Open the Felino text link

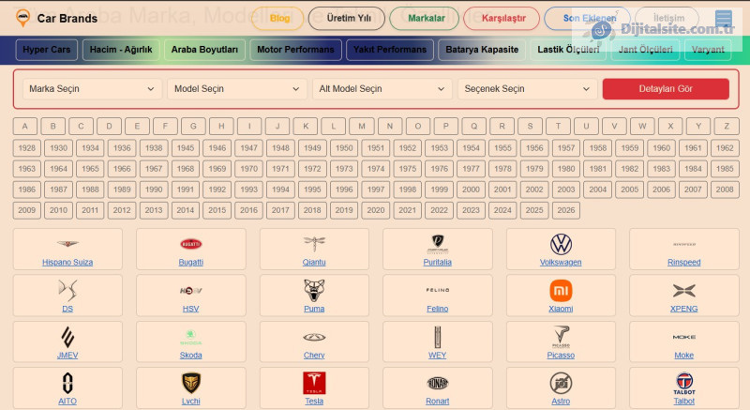437,309
